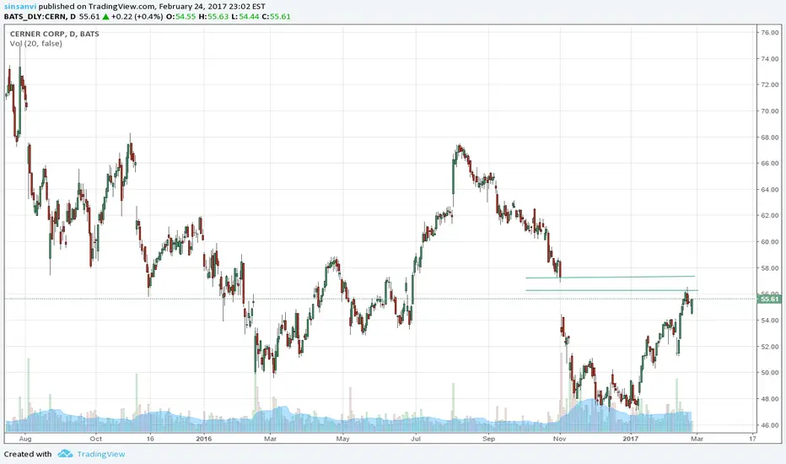Click the 2016 label on time axis
This screenshot has height=464, width=786.
pyautogui.click(x=204, y=439)
